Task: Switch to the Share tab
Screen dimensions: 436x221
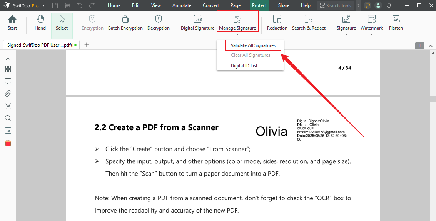Action: point(284,5)
